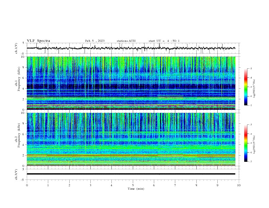Click the "Time (min)" axis label

coord(136,189)
